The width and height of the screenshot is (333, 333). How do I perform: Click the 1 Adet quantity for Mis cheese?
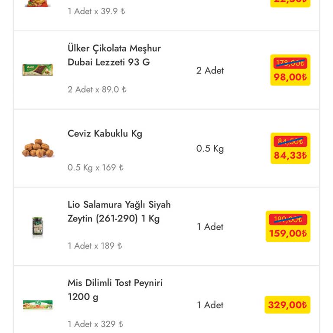click(210, 305)
